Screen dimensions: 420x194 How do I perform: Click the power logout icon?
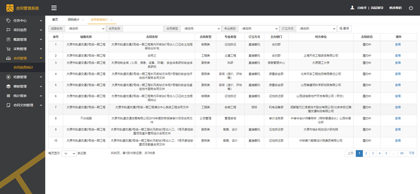411,8
